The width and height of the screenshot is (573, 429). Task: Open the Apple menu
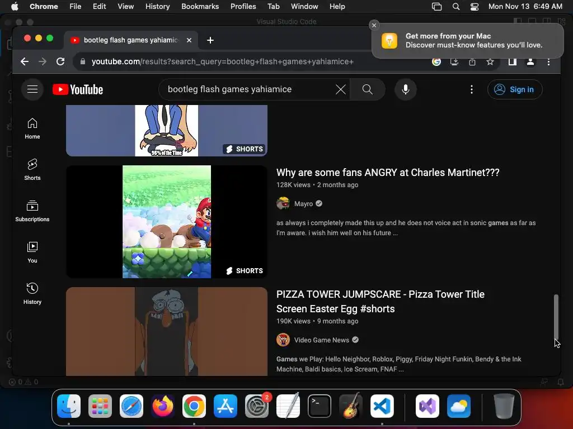(15, 7)
